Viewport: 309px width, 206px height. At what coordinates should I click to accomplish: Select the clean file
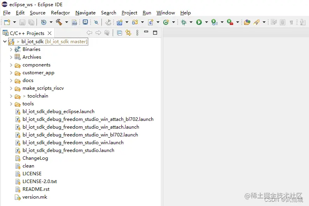click(x=28, y=166)
